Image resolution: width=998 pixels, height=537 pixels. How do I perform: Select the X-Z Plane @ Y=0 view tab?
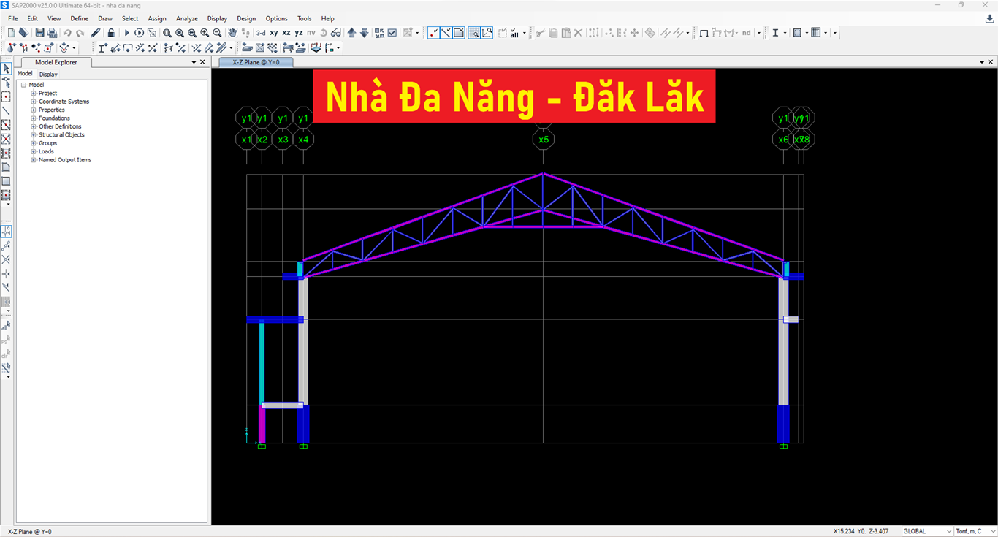(256, 62)
